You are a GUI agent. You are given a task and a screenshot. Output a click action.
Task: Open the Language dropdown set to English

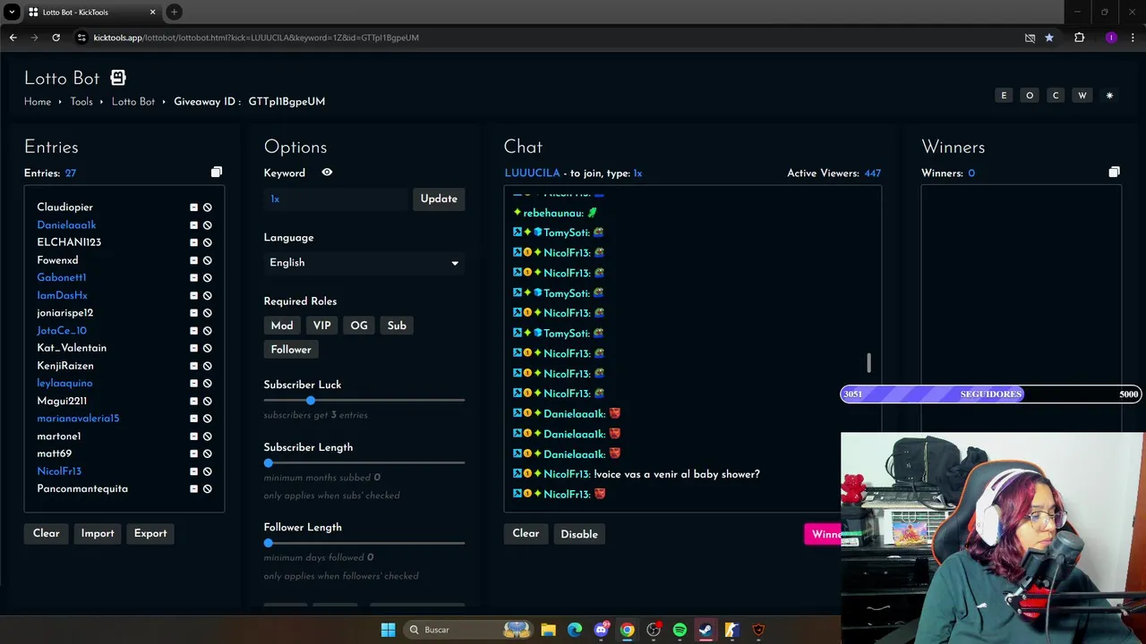(x=364, y=263)
